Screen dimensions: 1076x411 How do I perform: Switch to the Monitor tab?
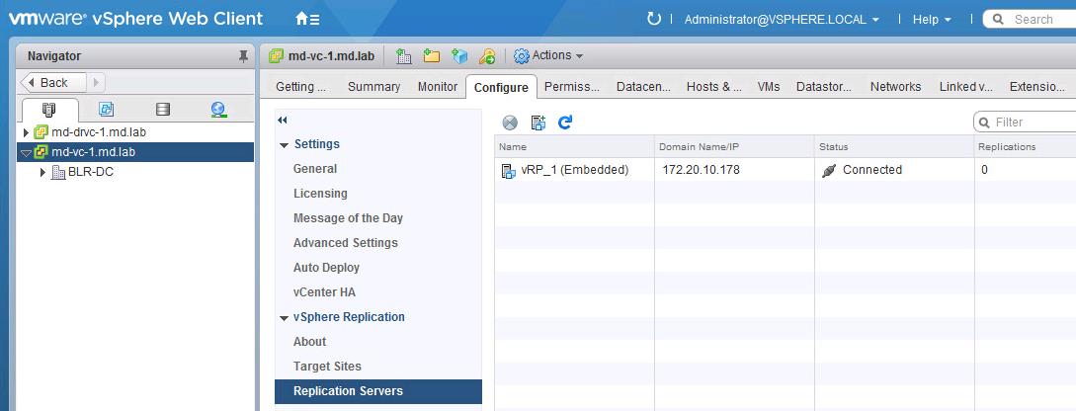(438, 87)
